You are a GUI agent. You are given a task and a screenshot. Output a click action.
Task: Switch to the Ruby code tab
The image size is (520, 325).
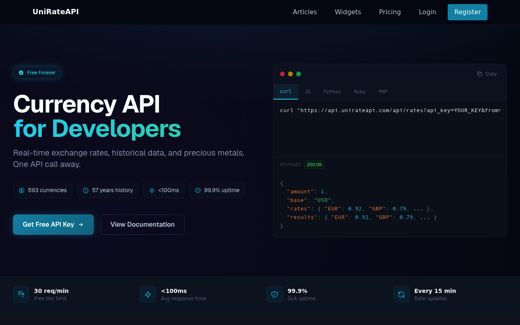point(360,92)
